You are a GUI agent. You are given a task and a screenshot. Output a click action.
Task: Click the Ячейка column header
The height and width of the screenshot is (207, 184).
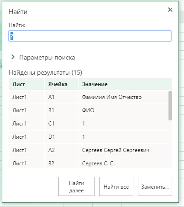pyautogui.click(x=61, y=84)
